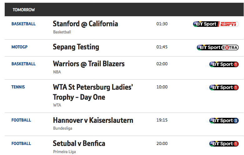
Task: Select the MotoGP category label
Action: click(x=19, y=47)
